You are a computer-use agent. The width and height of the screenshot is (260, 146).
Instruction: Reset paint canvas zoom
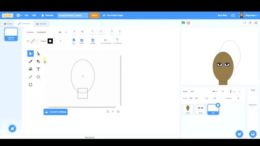click(x=113, y=112)
